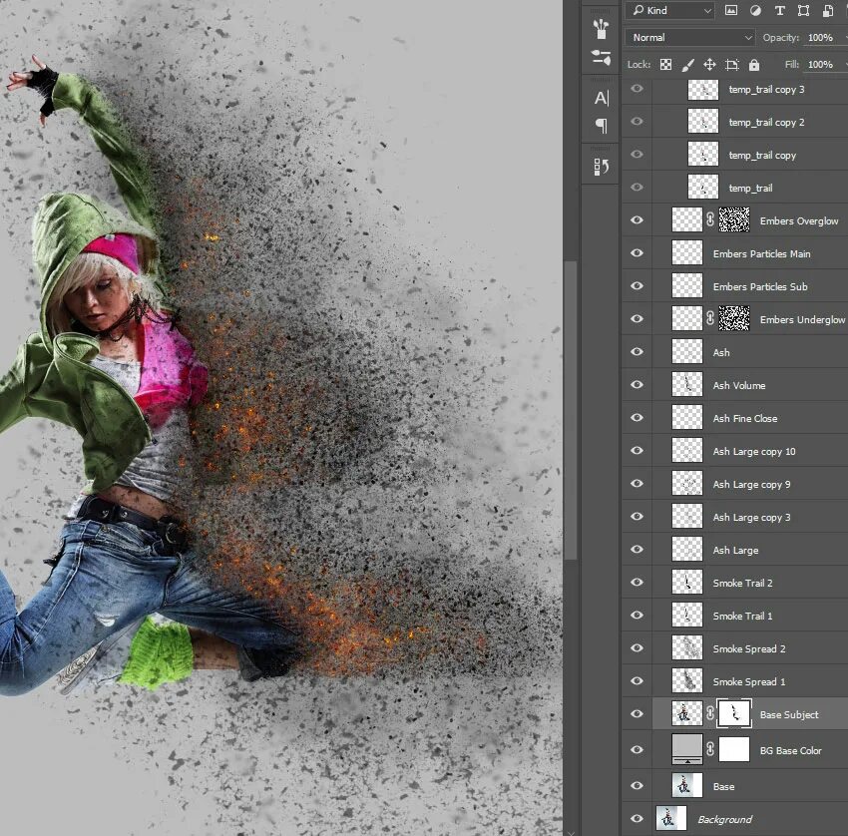Hide the temp_trail copy 2 layer

(x=637, y=121)
